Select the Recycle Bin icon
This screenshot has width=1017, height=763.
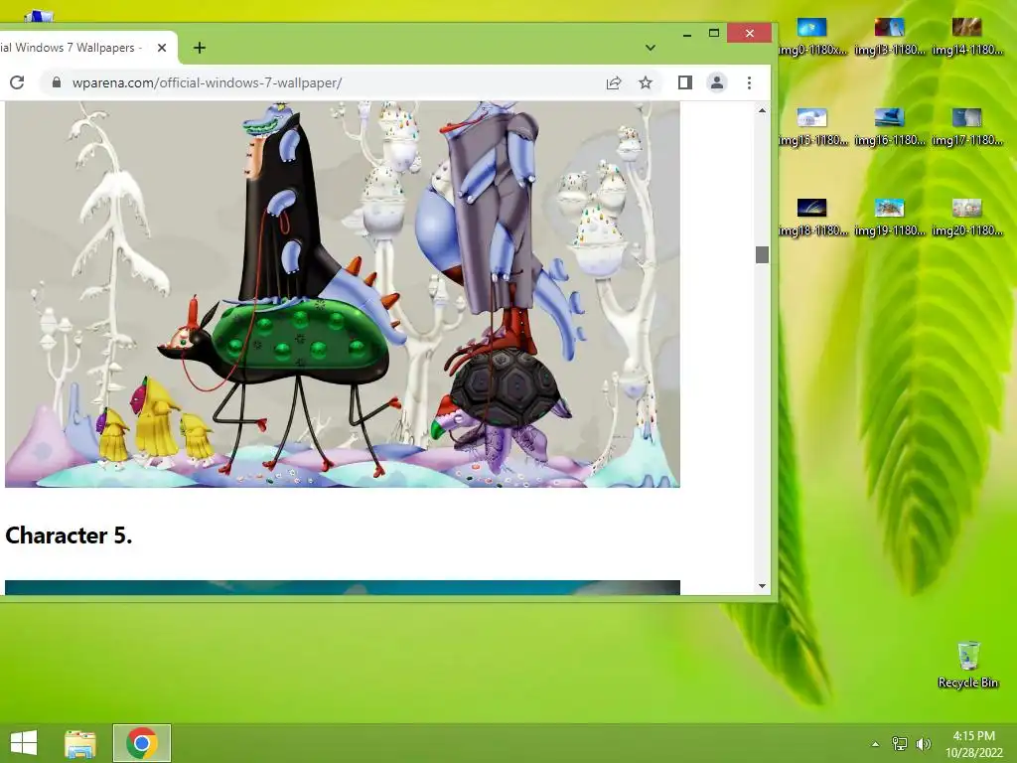(x=967, y=665)
